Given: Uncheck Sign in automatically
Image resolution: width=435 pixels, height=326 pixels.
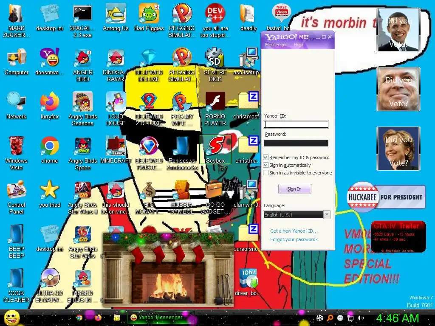Looking at the screenshot, I should tap(266, 165).
